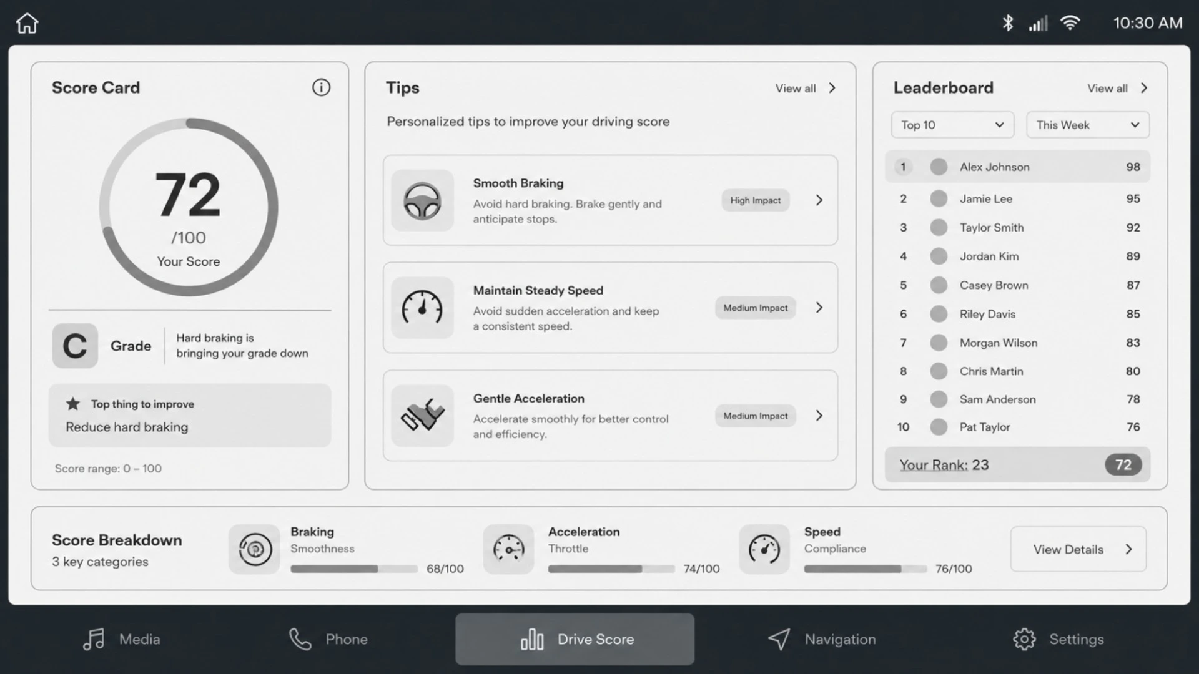Tap Medium Impact badge on Gentle Acceleration
The image size is (1199, 674).
[x=756, y=416]
